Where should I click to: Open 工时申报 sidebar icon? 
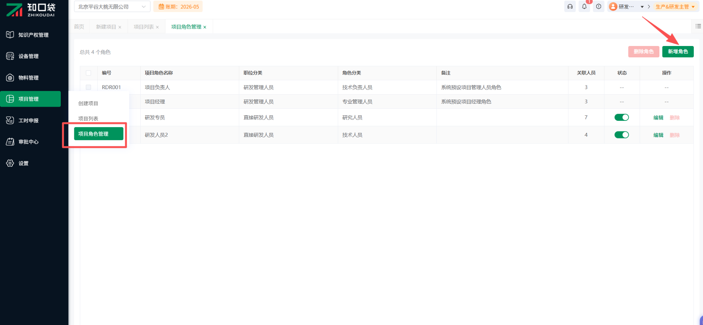click(x=10, y=120)
